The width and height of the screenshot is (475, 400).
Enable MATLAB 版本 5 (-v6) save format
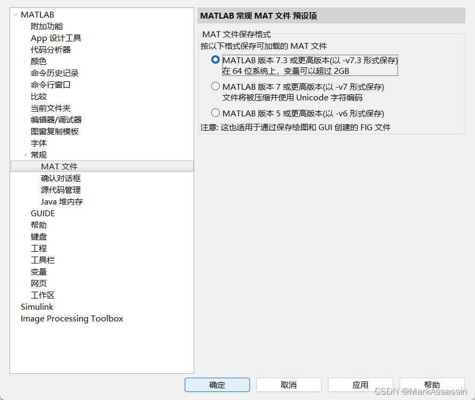click(x=215, y=113)
